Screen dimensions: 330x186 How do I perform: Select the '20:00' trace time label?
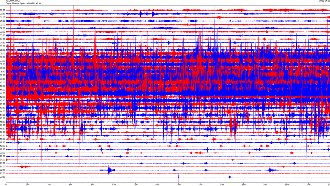pyautogui.click(x=2, y=153)
